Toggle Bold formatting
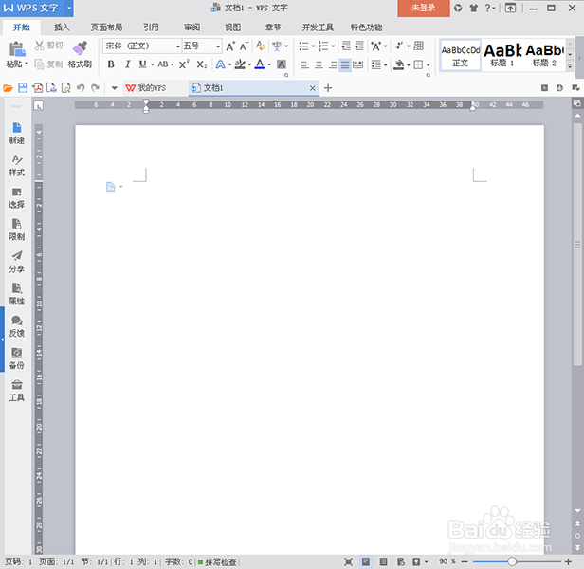The image size is (584, 569). tap(111, 64)
